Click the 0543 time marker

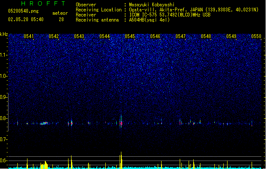(79, 36)
